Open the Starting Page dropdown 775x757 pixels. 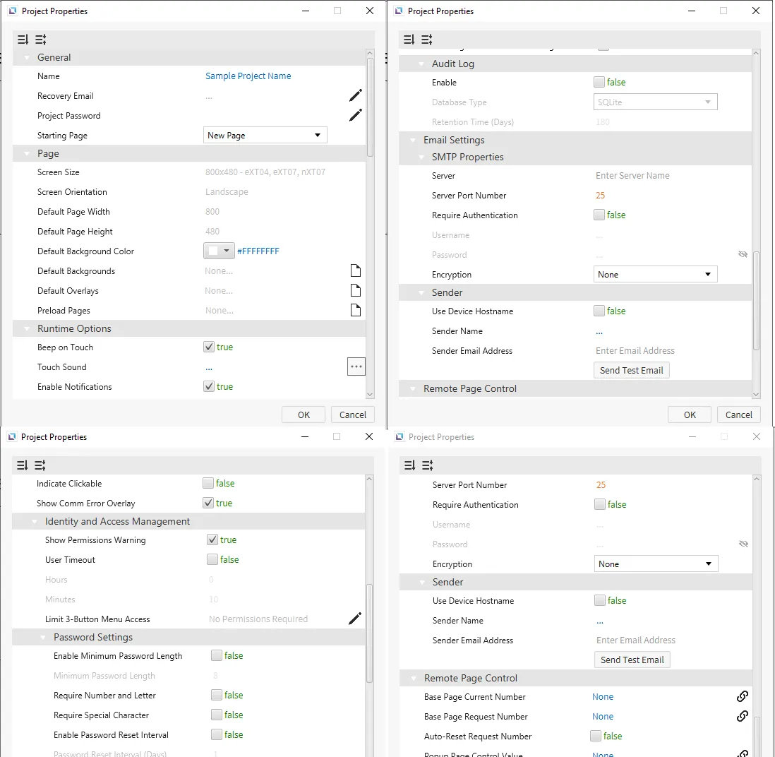click(265, 135)
